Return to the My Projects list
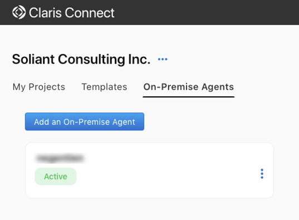The height and width of the screenshot is (220, 299). [39, 87]
